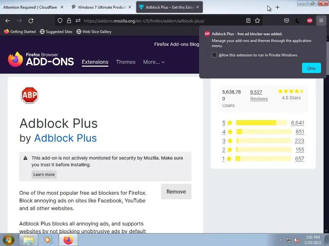The width and height of the screenshot is (329, 246).
Task: Open a new tab with plus button
Action: click(277, 7)
